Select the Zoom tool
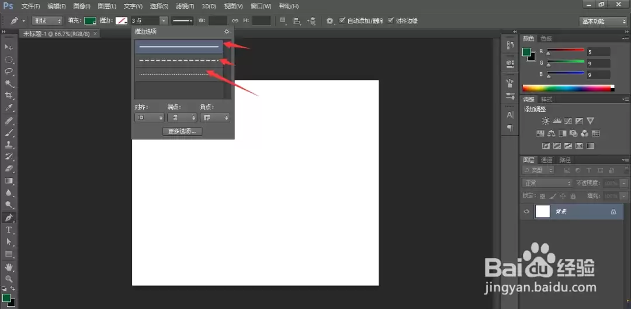The width and height of the screenshot is (631, 309). point(8,279)
